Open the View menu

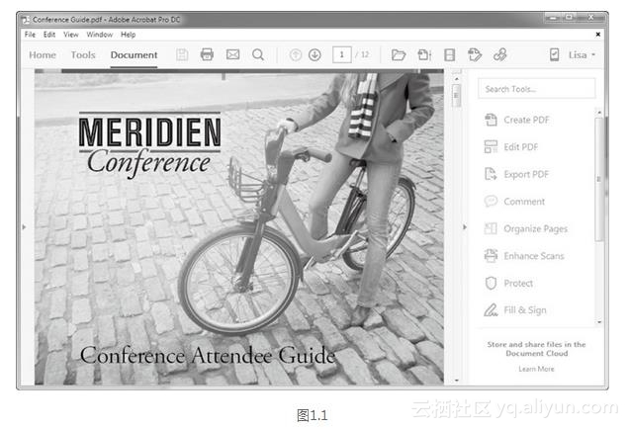point(71,35)
